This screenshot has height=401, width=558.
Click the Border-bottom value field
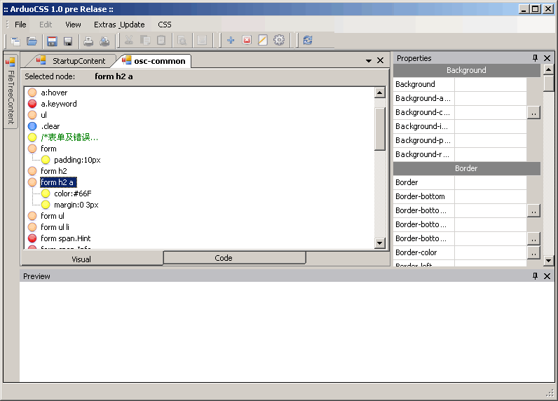point(490,196)
